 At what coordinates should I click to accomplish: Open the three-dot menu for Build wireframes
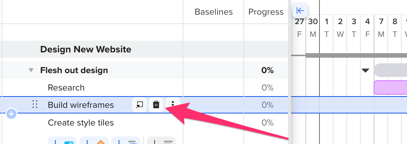coord(172,105)
